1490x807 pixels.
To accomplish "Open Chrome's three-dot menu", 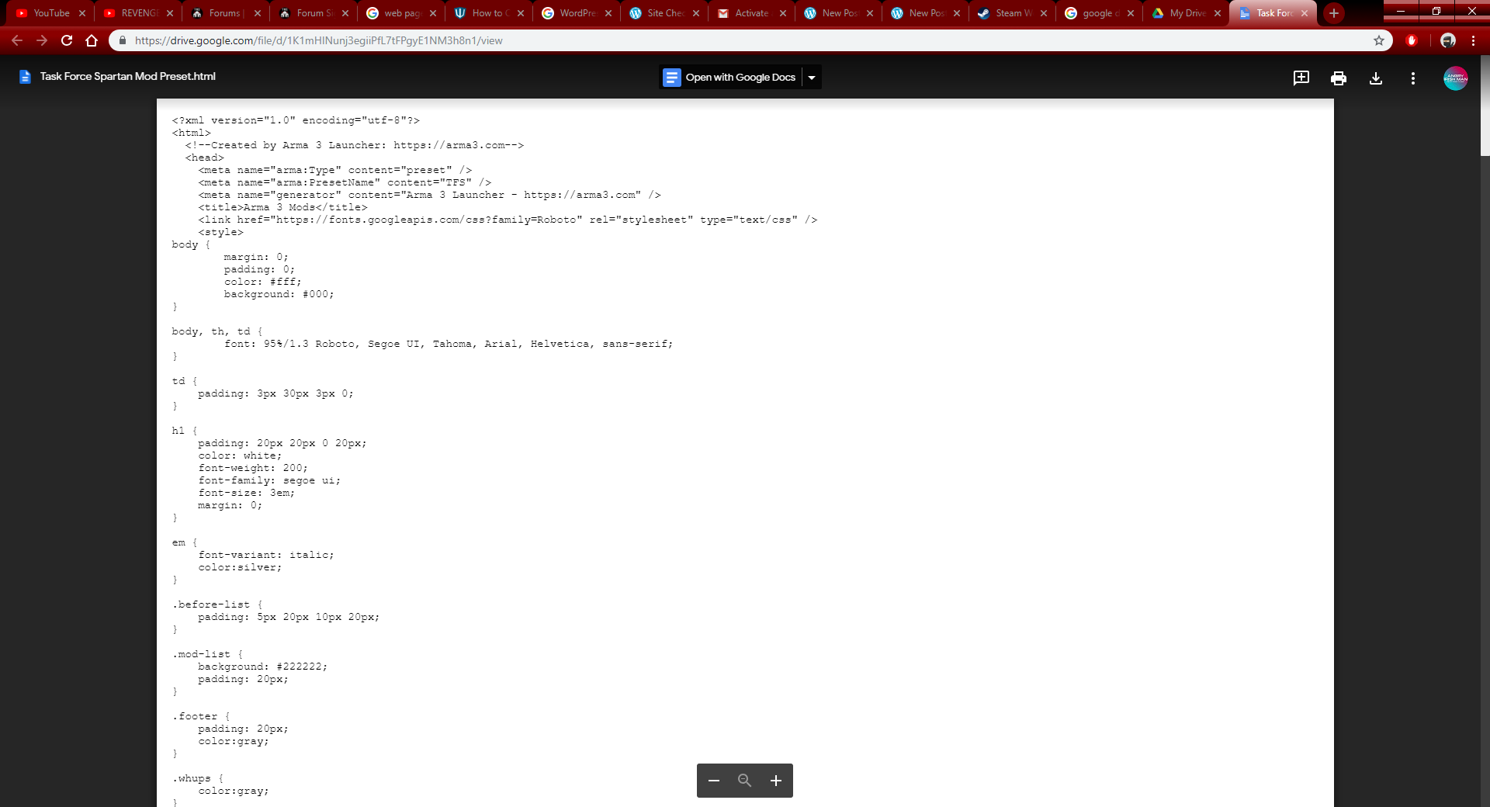I will pyautogui.click(x=1473, y=40).
